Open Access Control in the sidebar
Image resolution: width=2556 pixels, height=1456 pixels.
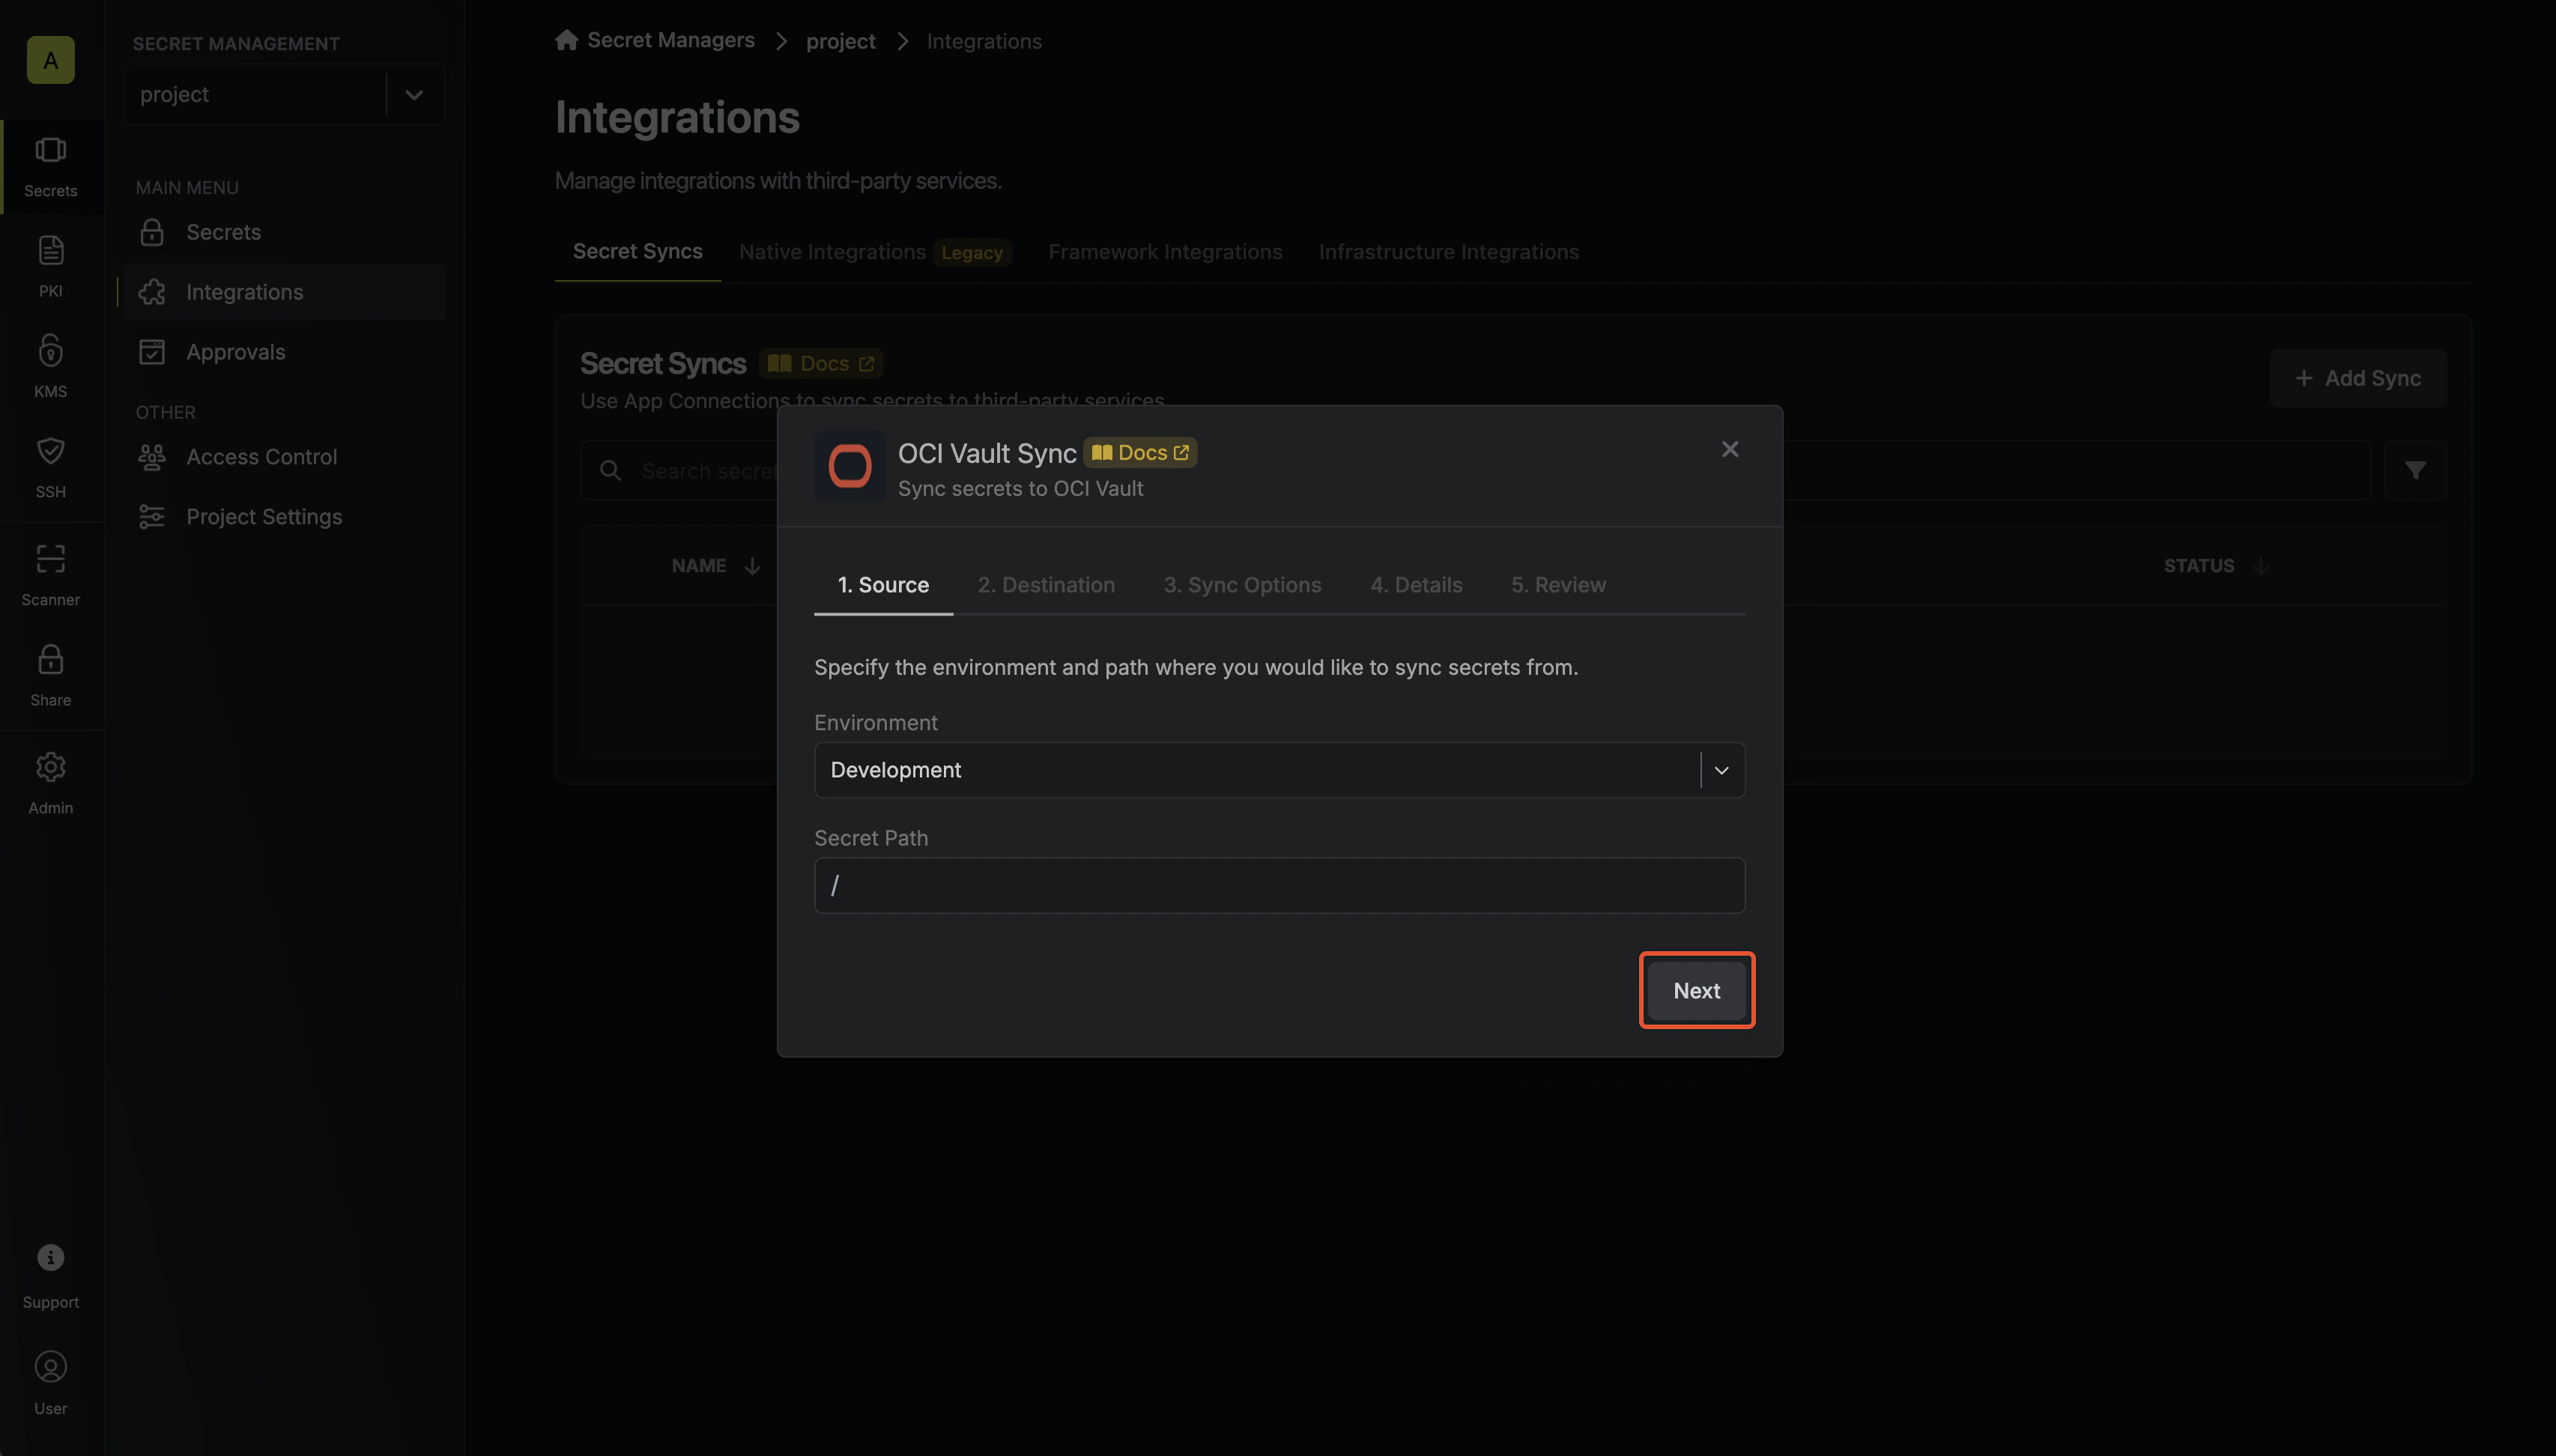[x=284, y=457]
